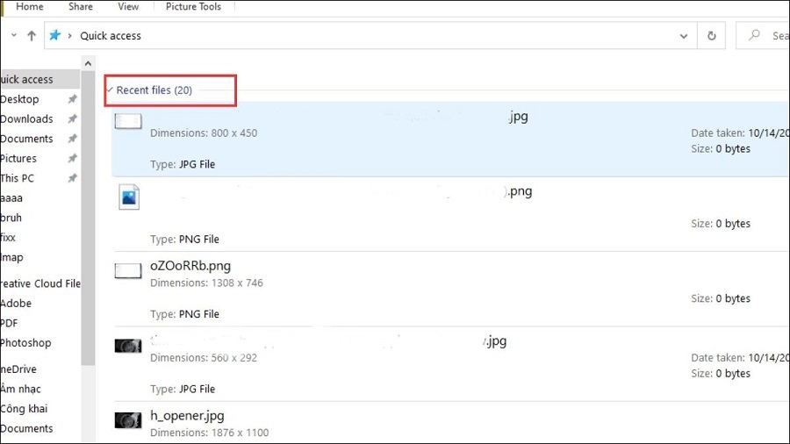Click the navigation pane scrollbar thumb
Viewport: 790px width, 444px height.
pos(88,218)
